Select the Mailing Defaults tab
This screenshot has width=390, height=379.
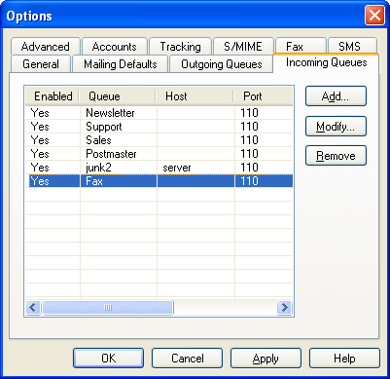[x=120, y=64]
